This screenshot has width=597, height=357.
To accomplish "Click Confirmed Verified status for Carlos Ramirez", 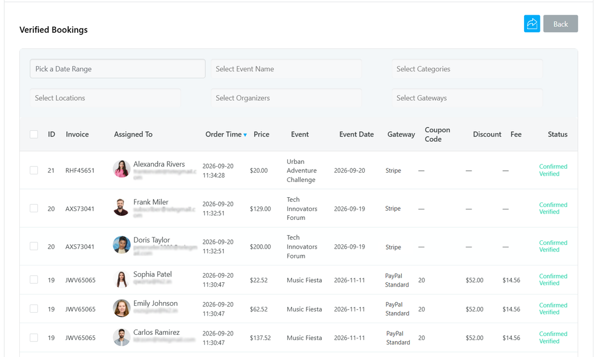I will pyautogui.click(x=553, y=337).
